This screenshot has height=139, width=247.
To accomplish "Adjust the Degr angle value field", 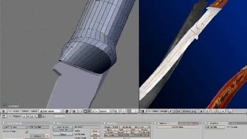I will [63, 130].
